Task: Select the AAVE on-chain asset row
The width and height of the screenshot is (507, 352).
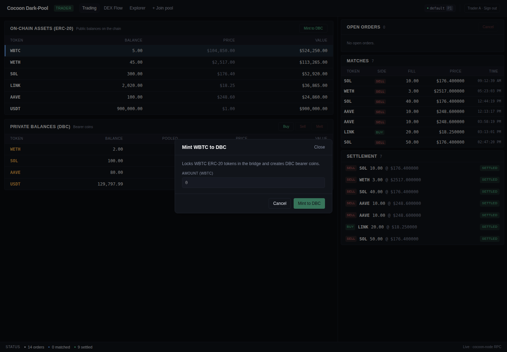Action: coord(169,97)
